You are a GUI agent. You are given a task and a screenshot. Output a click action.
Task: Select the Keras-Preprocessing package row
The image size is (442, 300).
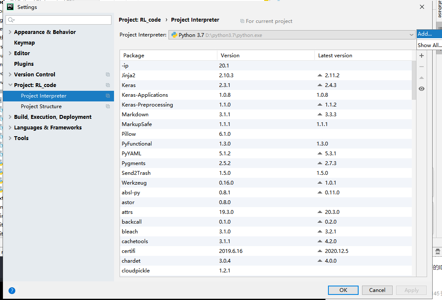tap(266, 104)
